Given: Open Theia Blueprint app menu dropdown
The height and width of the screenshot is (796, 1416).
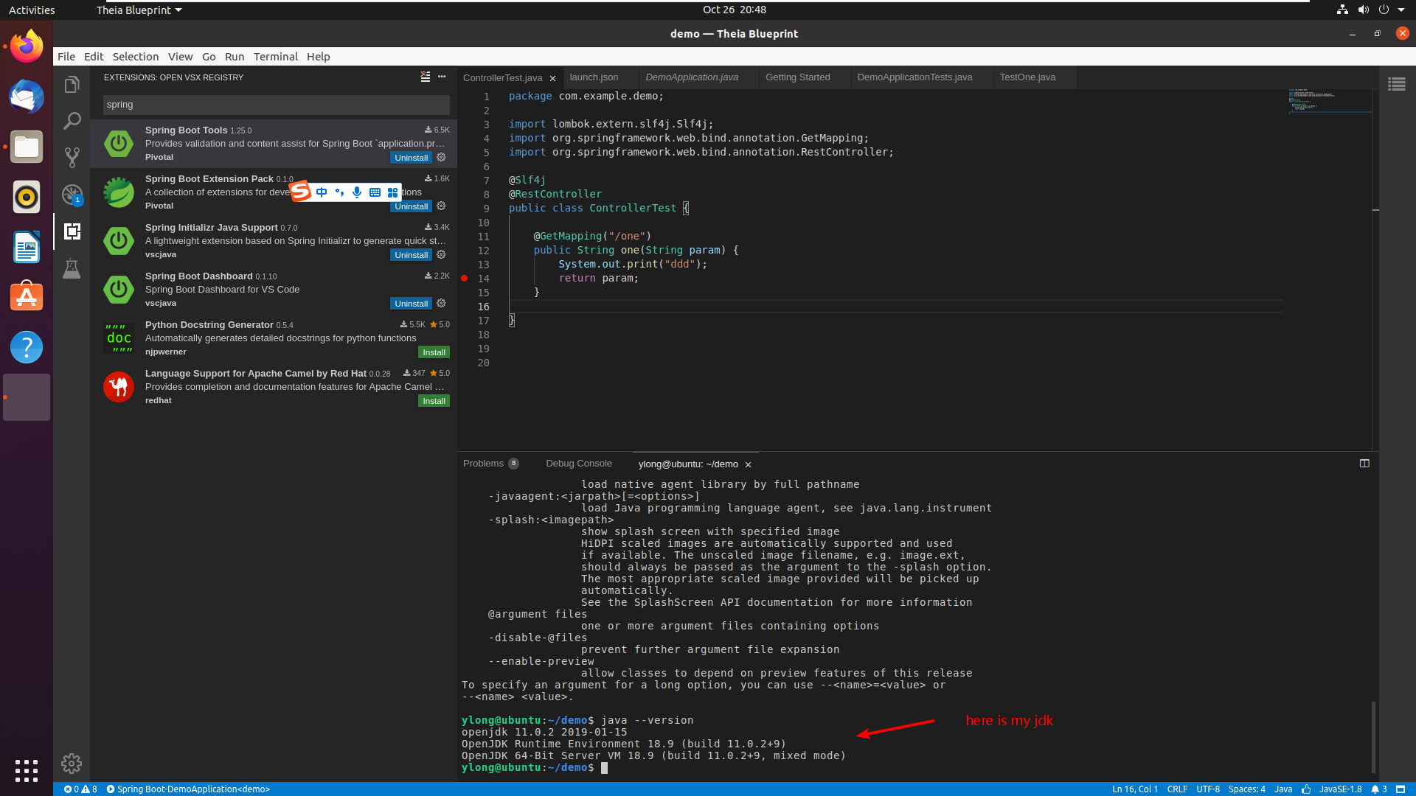Looking at the screenshot, I should click(139, 10).
